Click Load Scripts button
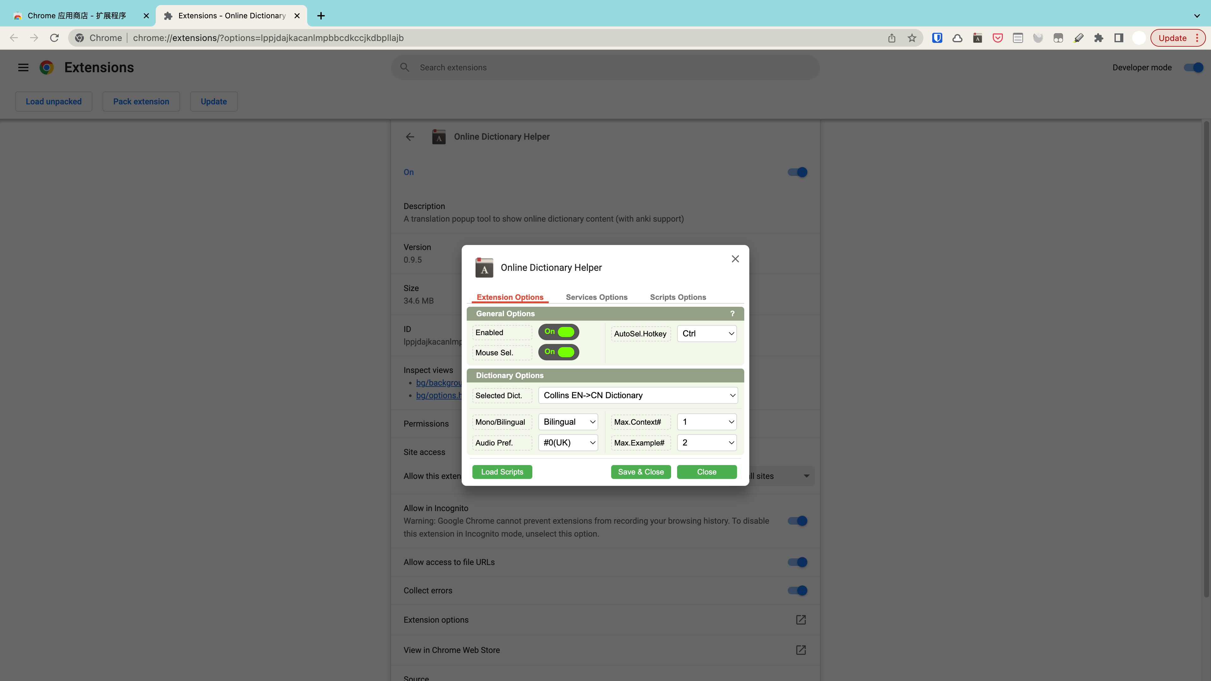 502,472
